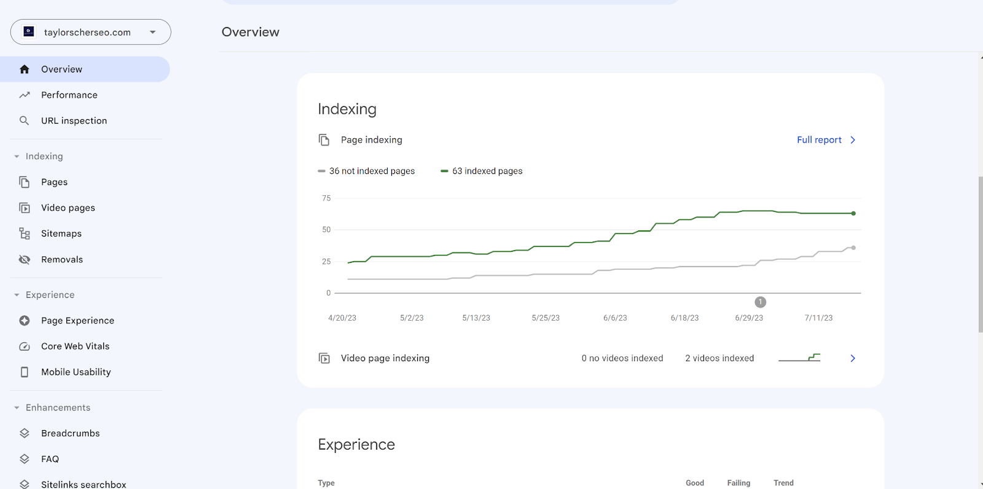Toggle the 36 not indexed pages legend
Screen dimensions: 983x489
coord(366,171)
